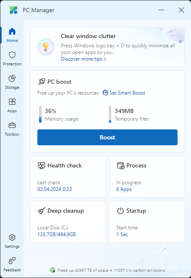Open the Apps grid icon
This screenshot has width=191, height=278.
[12, 102]
